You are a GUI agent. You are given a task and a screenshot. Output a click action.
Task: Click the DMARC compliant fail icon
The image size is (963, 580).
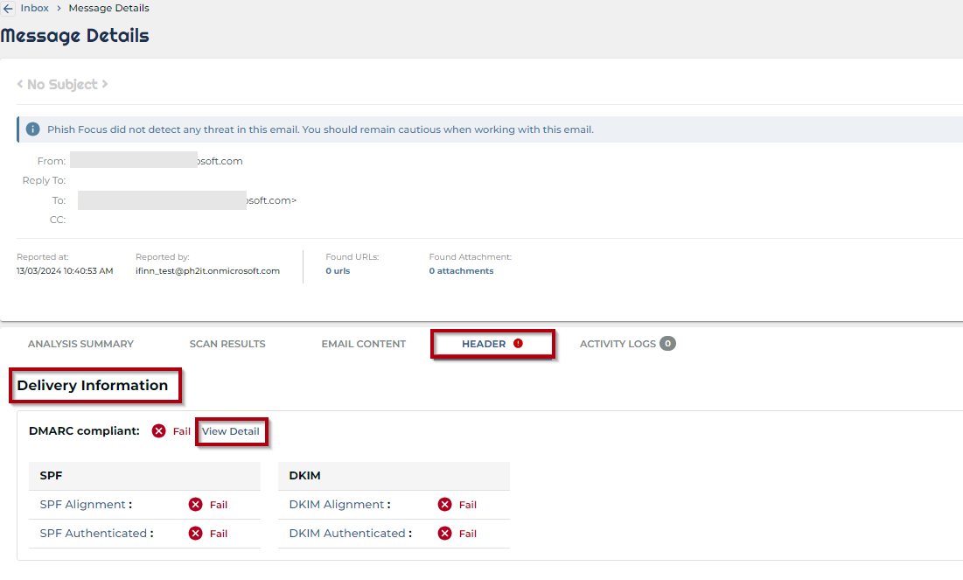158,431
